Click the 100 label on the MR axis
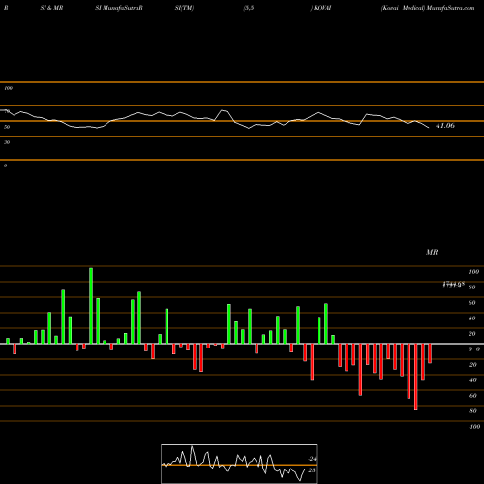 point(474,272)
